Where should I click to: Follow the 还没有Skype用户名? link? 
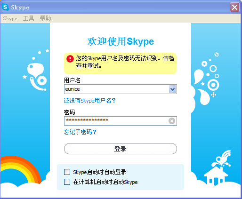tap(89, 101)
